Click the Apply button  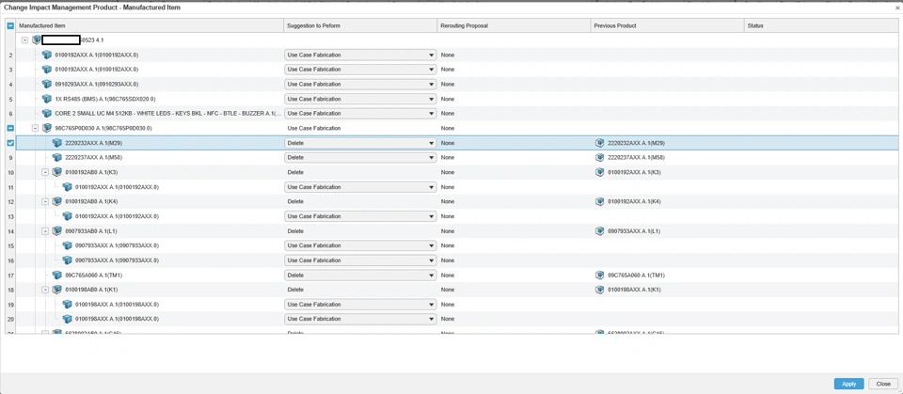(x=848, y=384)
